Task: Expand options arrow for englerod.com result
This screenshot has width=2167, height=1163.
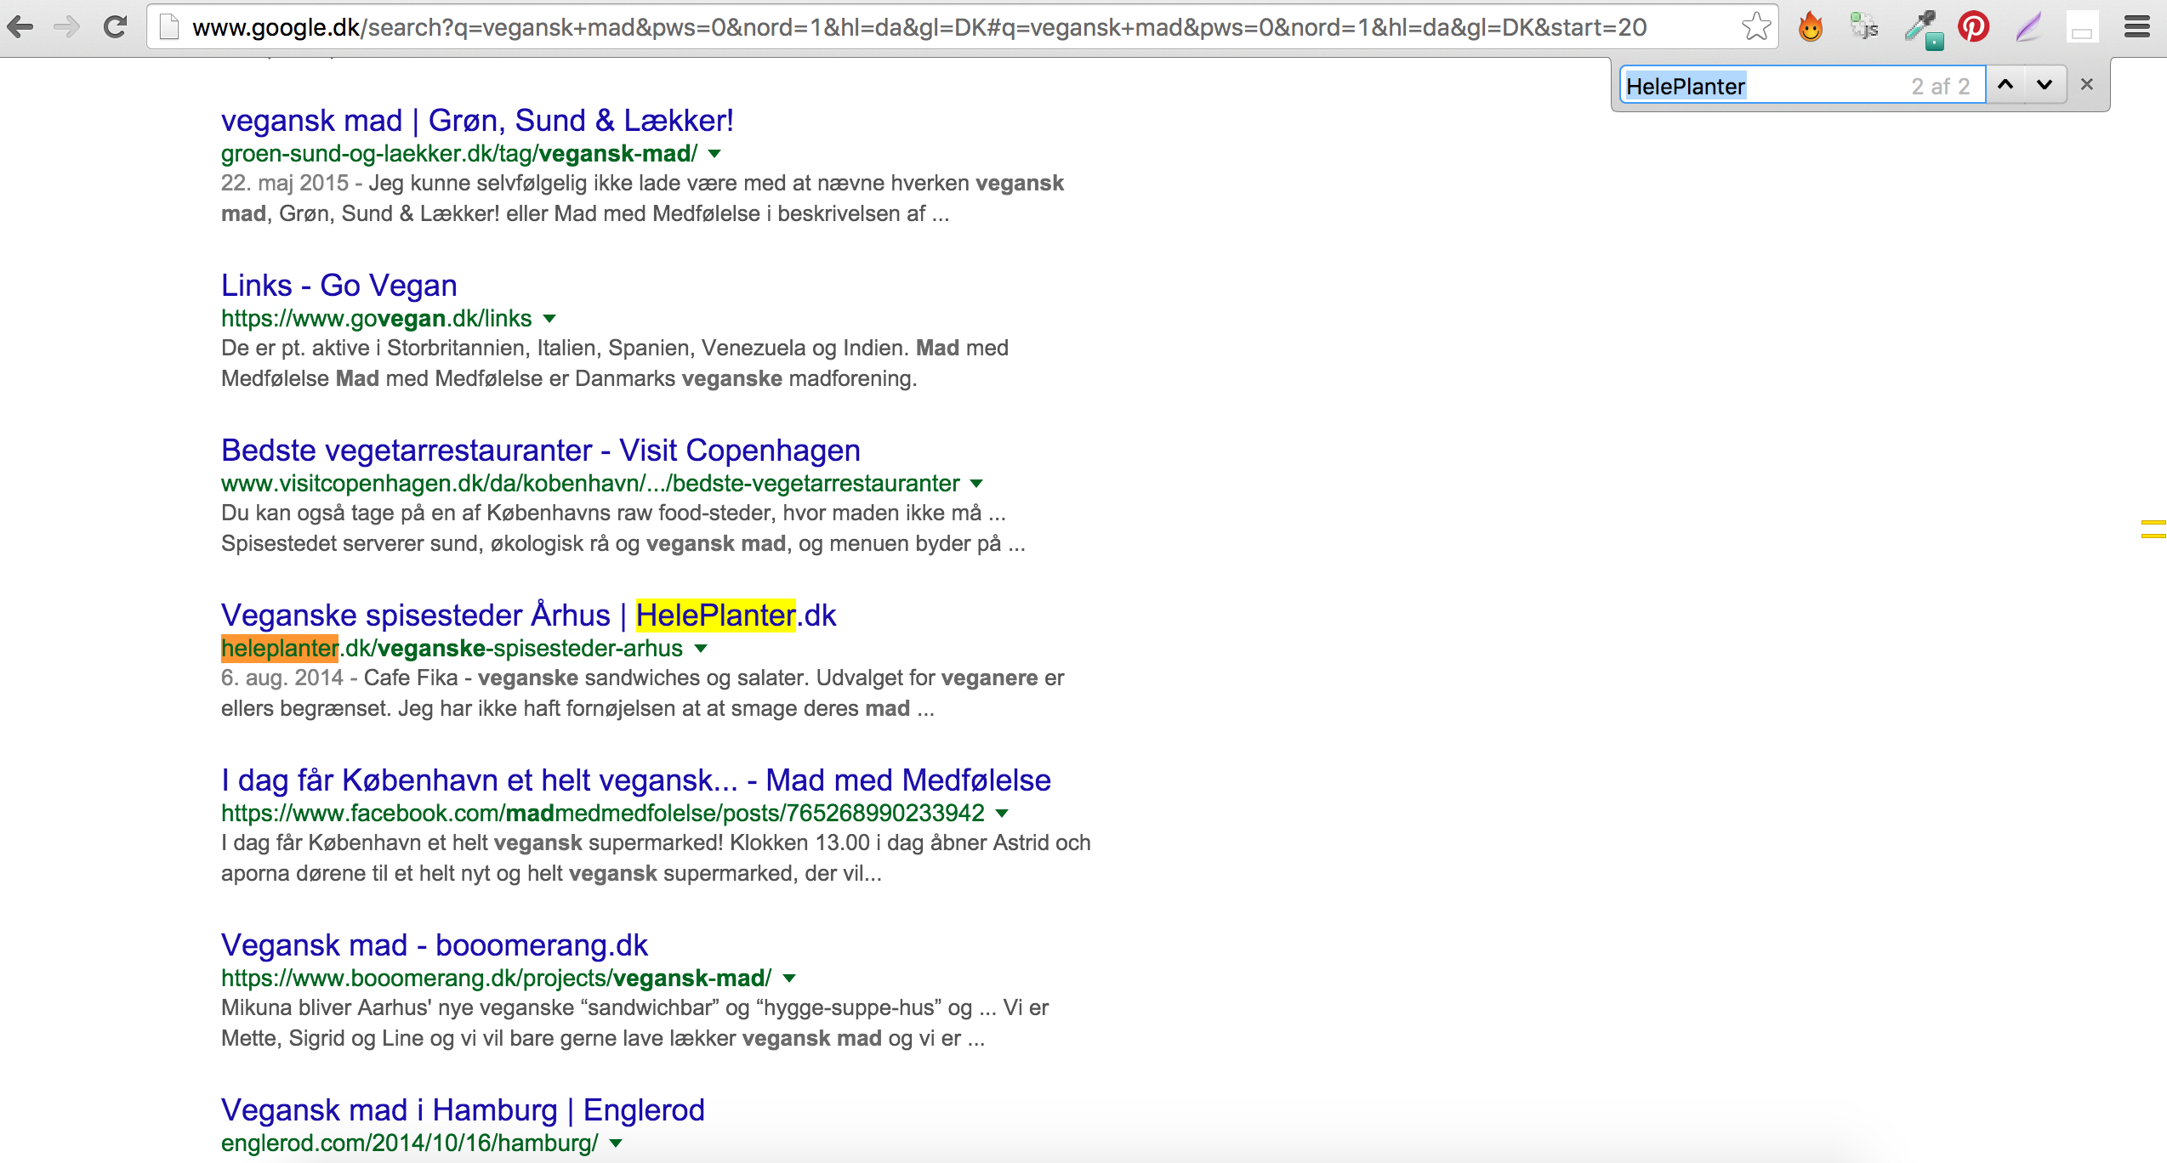Action: tap(616, 1143)
